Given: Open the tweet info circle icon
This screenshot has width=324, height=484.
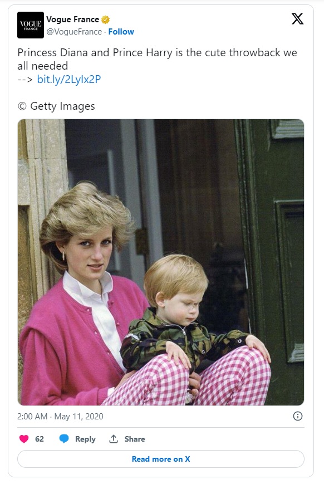Looking at the screenshot, I should [297, 416].
